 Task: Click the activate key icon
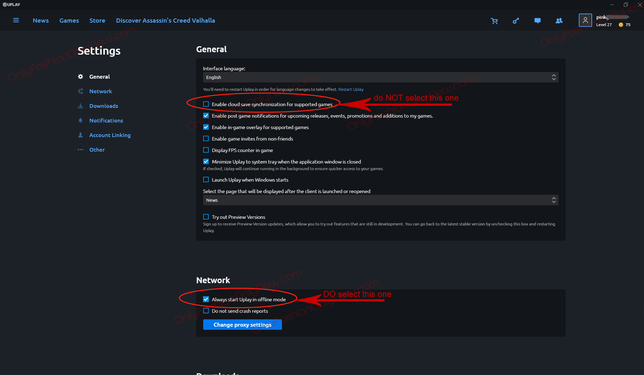(516, 21)
